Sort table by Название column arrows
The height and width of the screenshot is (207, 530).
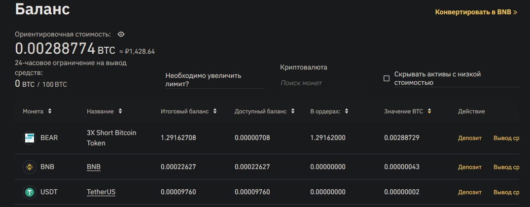click(x=120, y=111)
